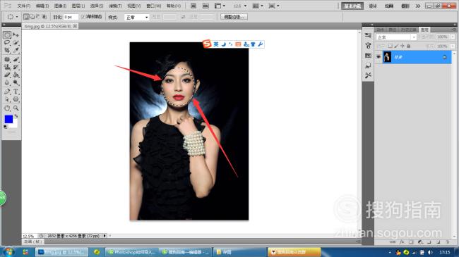Open the foreground blue color swatch
Viewport: 459px width, 257px height.
point(8,119)
